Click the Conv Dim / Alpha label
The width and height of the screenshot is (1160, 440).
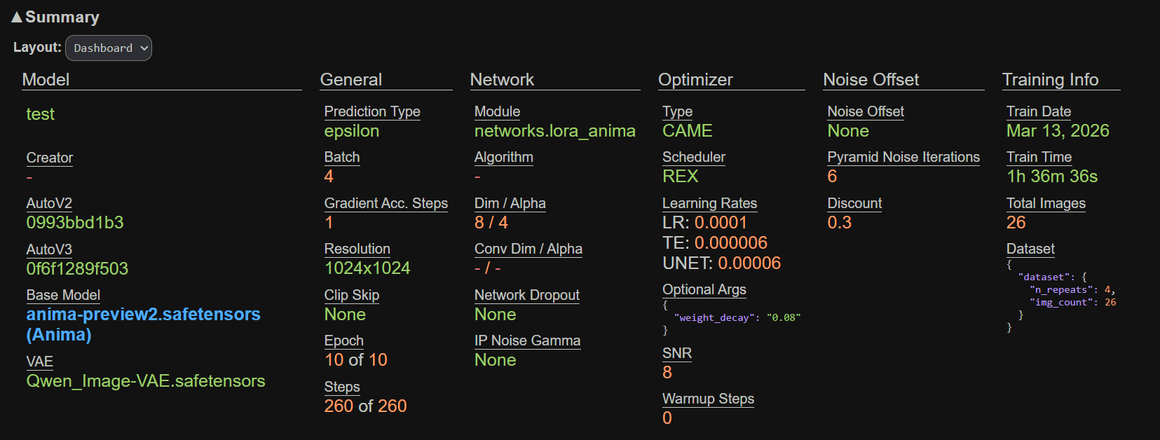528,249
